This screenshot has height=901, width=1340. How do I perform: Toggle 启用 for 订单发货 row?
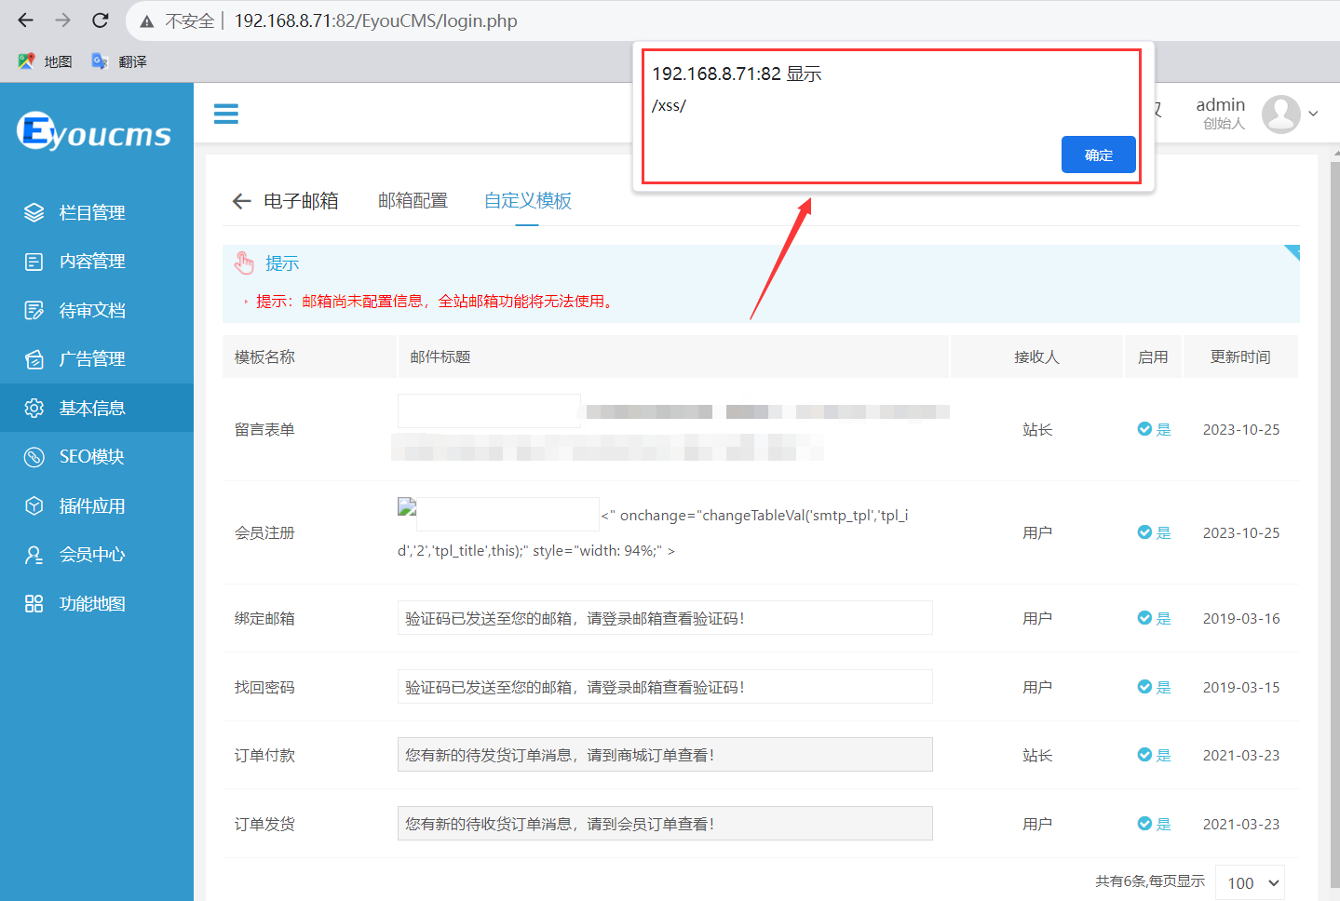1154,824
